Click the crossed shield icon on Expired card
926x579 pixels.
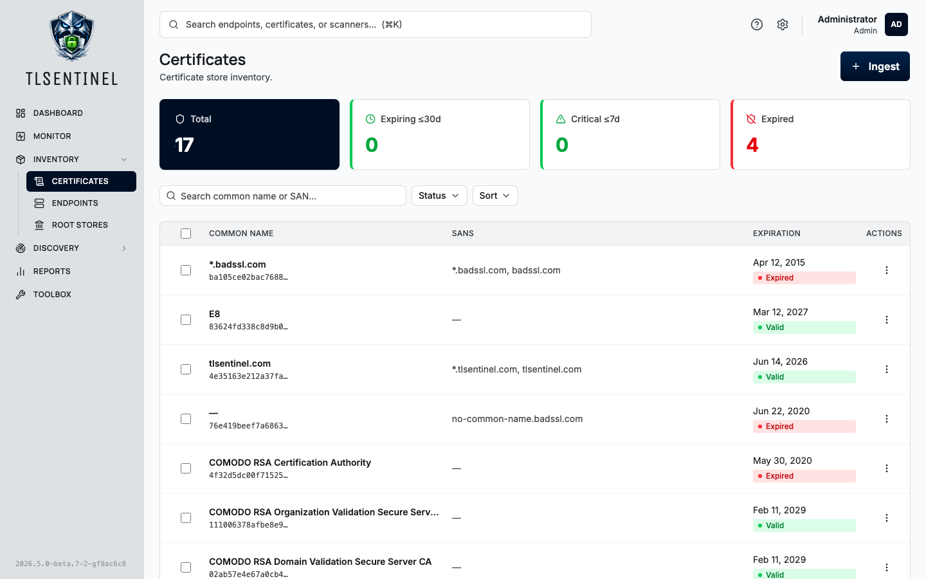[751, 119]
